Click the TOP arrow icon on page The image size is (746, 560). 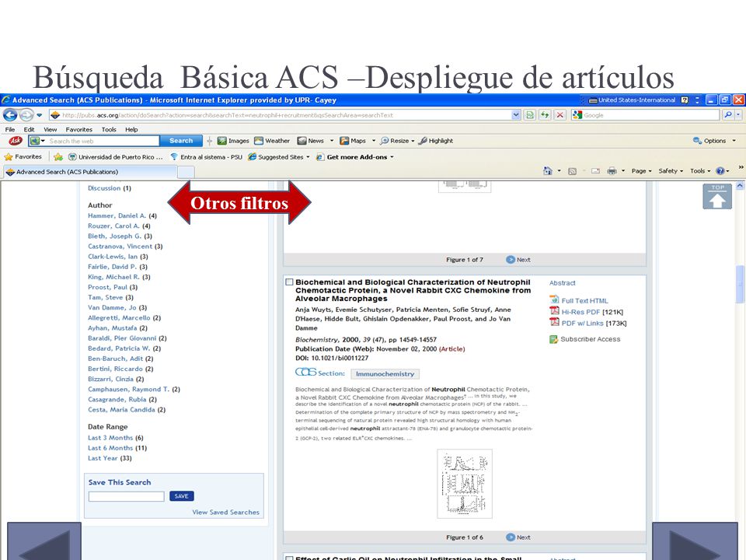(717, 197)
